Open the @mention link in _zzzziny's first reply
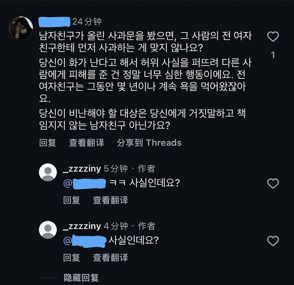Viewport: 294px width, 285px height. pos(85,183)
